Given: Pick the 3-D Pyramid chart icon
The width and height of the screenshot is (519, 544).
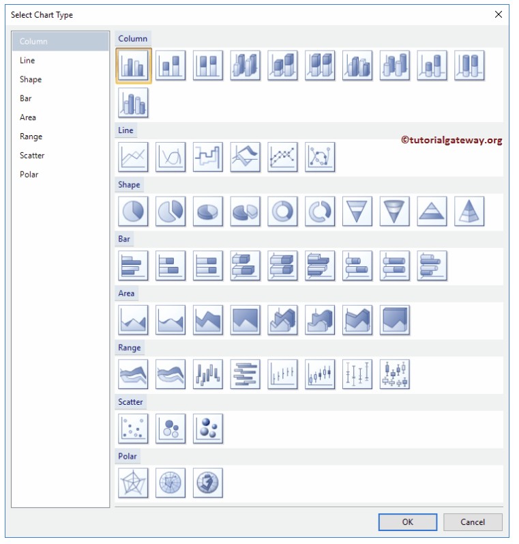Looking at the screenshot, I should point(470,212).
